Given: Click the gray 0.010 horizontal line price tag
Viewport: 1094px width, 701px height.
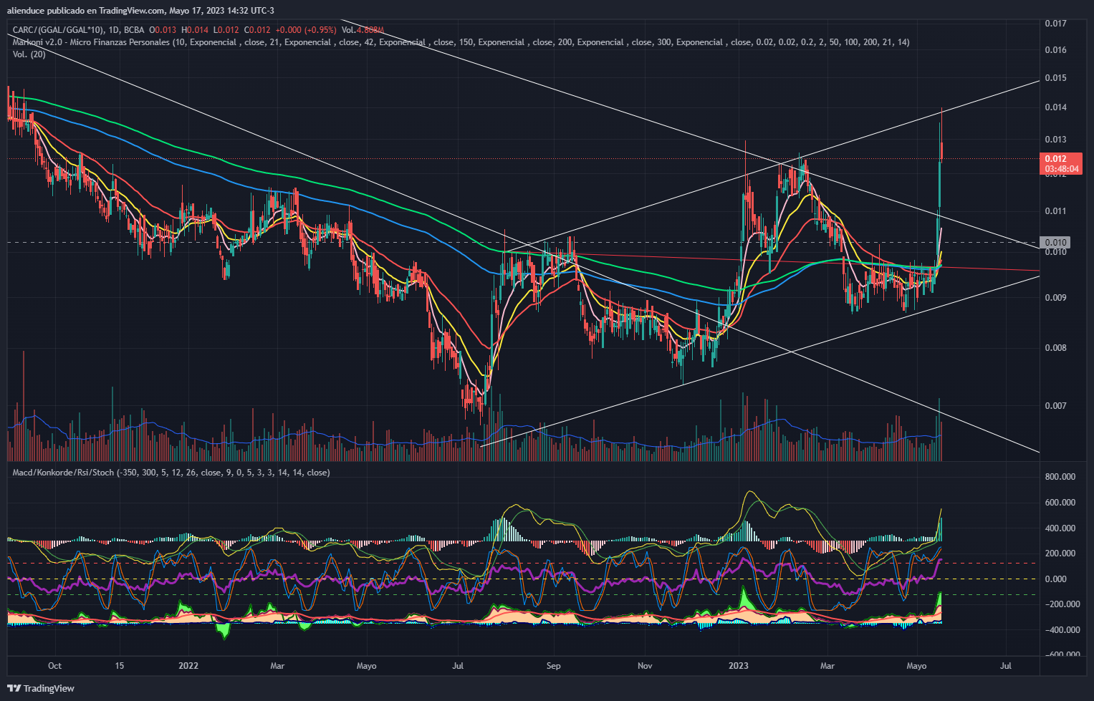Looking at the screenshot, I should coord(1055,243).
